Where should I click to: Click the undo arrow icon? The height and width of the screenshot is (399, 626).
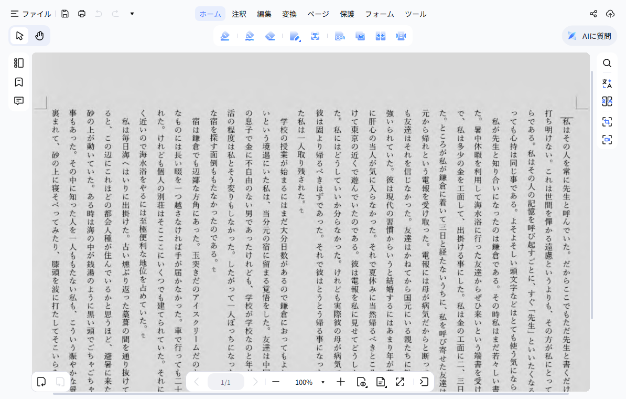tap(99, 14)
